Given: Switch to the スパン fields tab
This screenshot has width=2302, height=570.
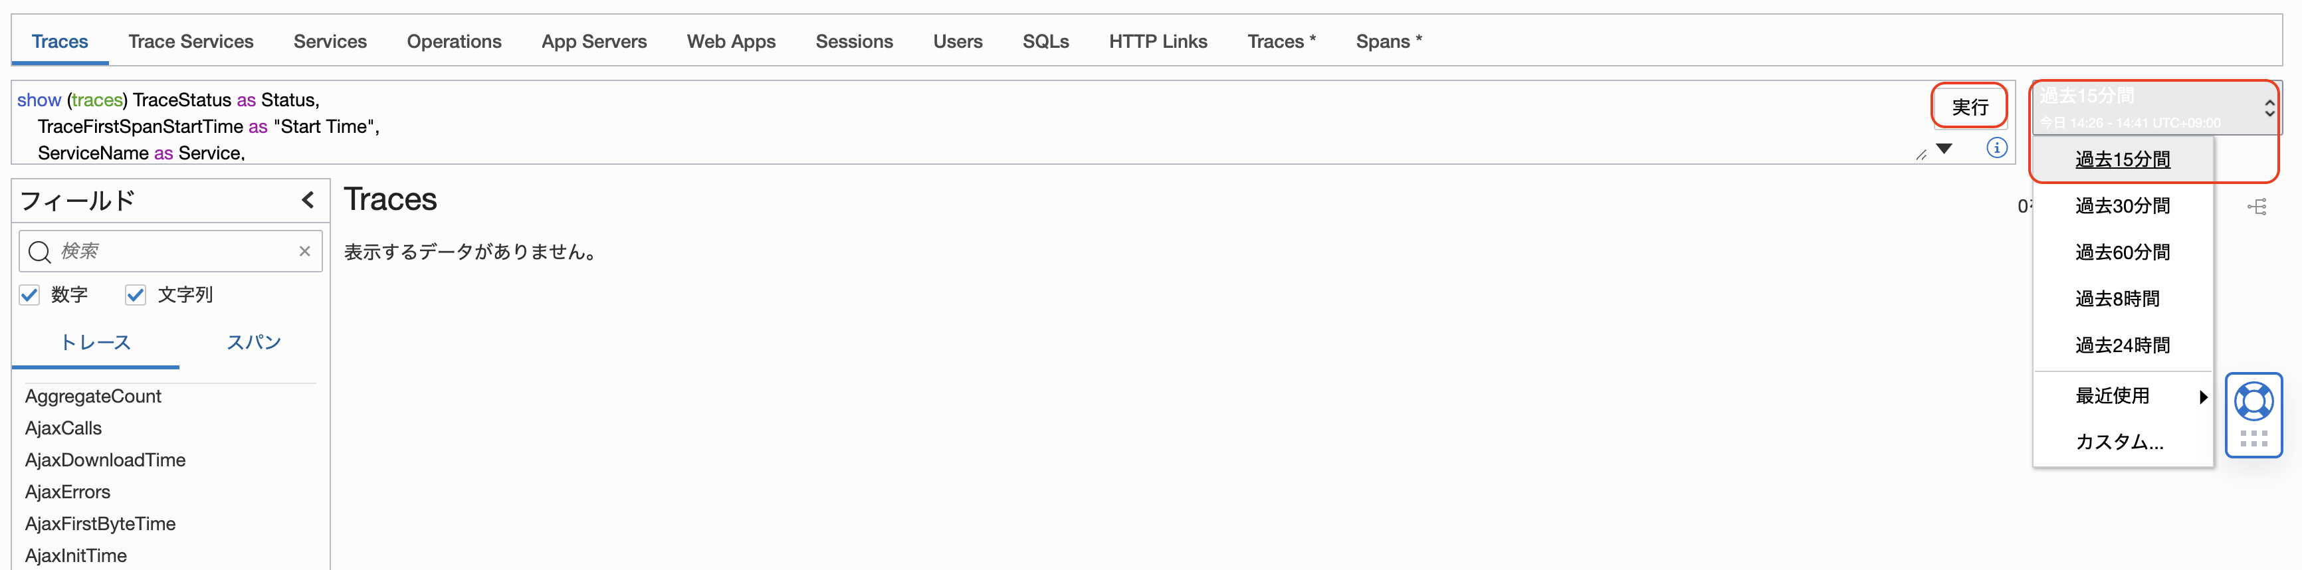Looking at the screenshot, I should point(254,342).
